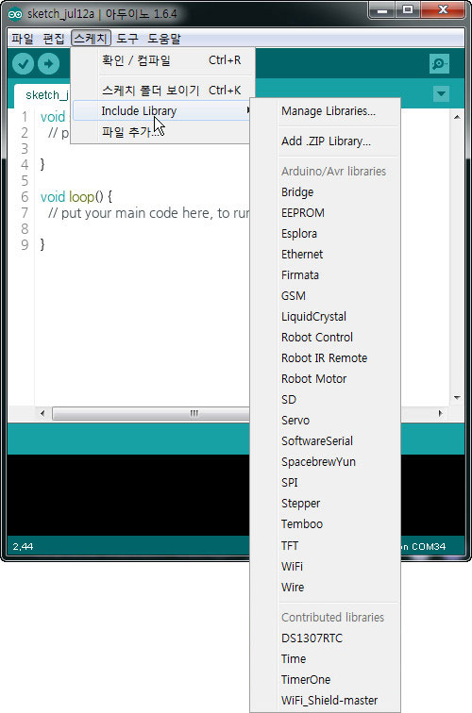Open the Serial Monitor magnifier icon
Screen dimensions: 472x713
(439, 64)
